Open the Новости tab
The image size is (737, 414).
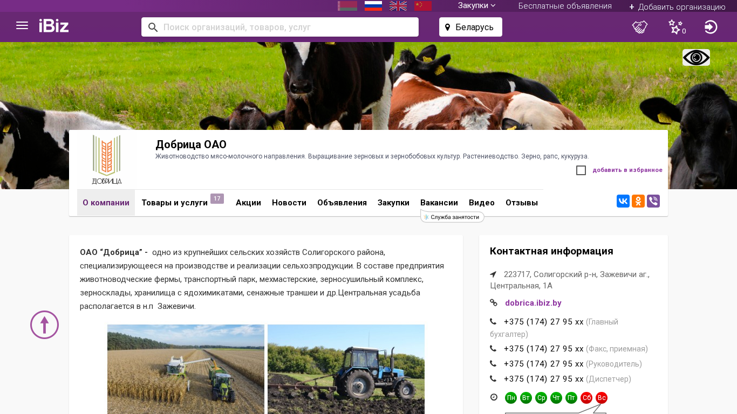click(x=289, y=203)
